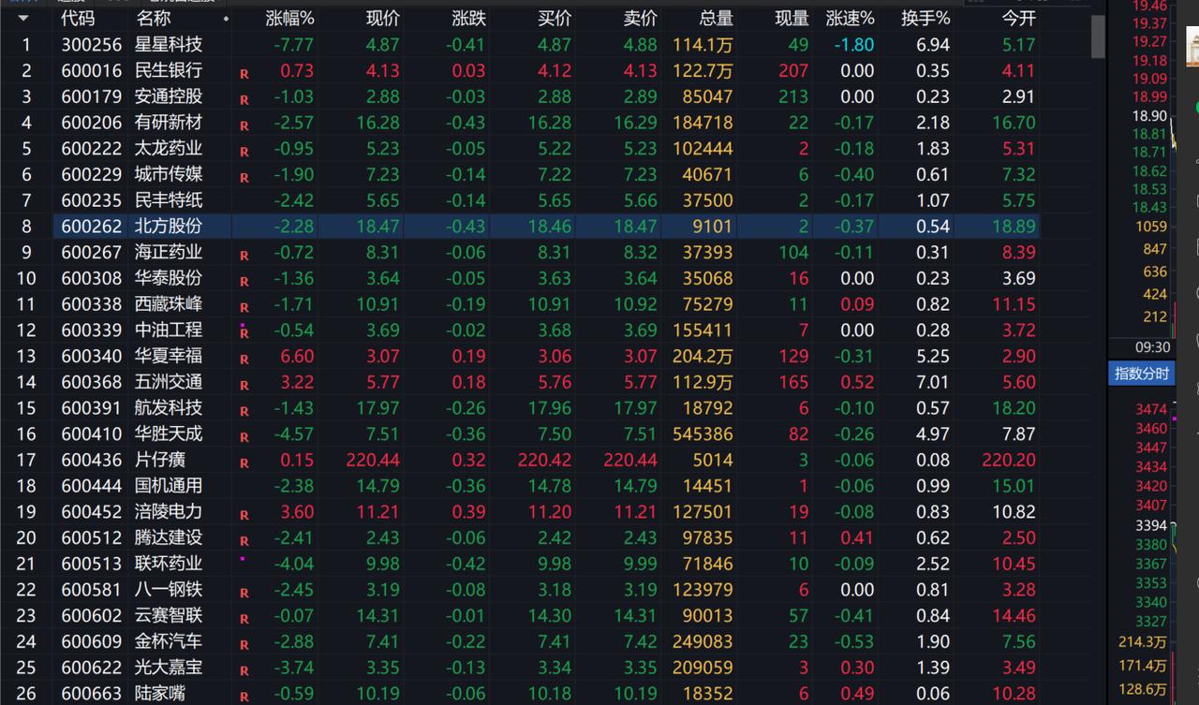Click the 涨跌 column header
This screenshot has width=1199, height=705.
coord(468,18)
